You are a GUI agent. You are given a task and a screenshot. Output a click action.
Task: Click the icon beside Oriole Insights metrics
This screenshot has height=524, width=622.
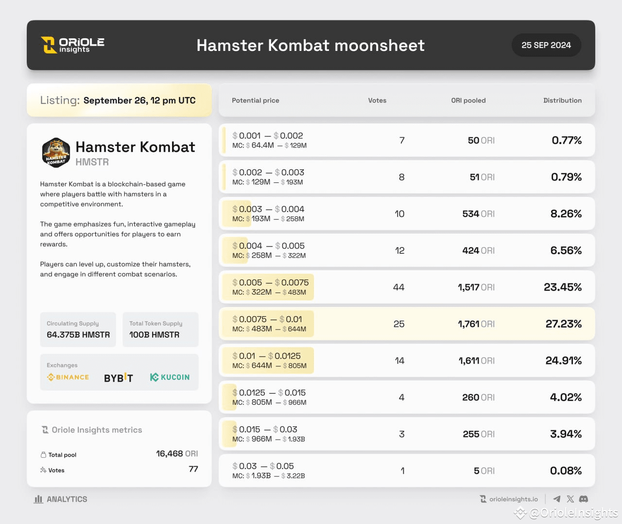click(45, 430)
